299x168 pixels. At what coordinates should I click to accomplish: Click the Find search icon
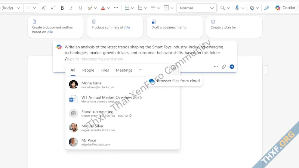(x=222, y=8)
